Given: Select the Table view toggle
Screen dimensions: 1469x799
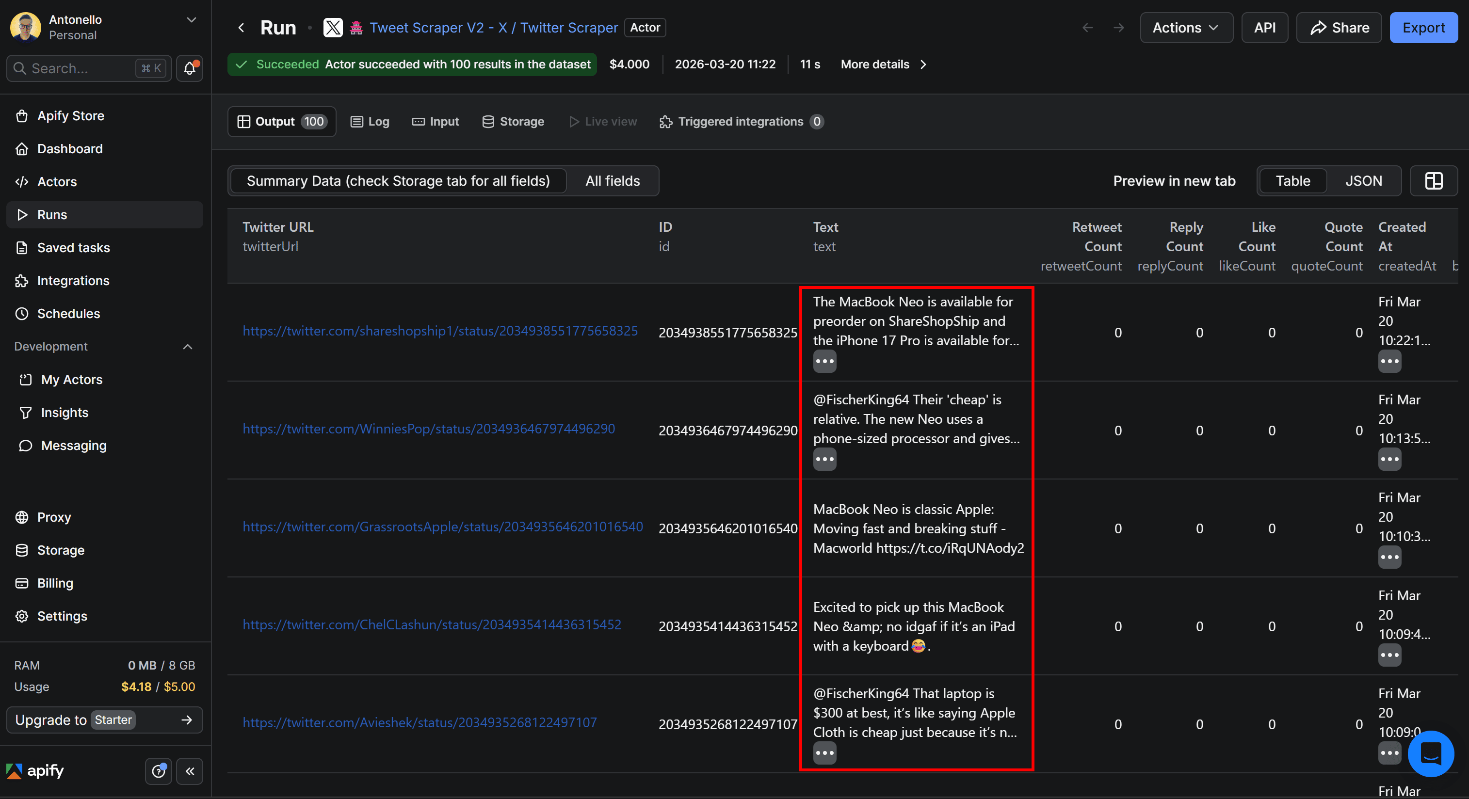Looking at the screenshot, I should click(1292, 181).
